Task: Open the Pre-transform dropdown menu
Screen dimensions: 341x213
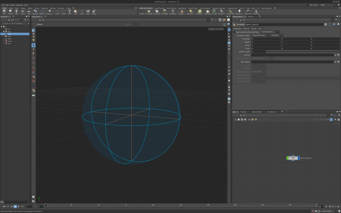Action: pyautogui.click(x=270, y=32)
